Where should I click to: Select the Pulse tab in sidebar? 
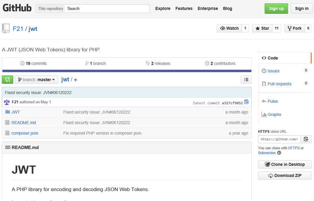click(x=272, y=101)
